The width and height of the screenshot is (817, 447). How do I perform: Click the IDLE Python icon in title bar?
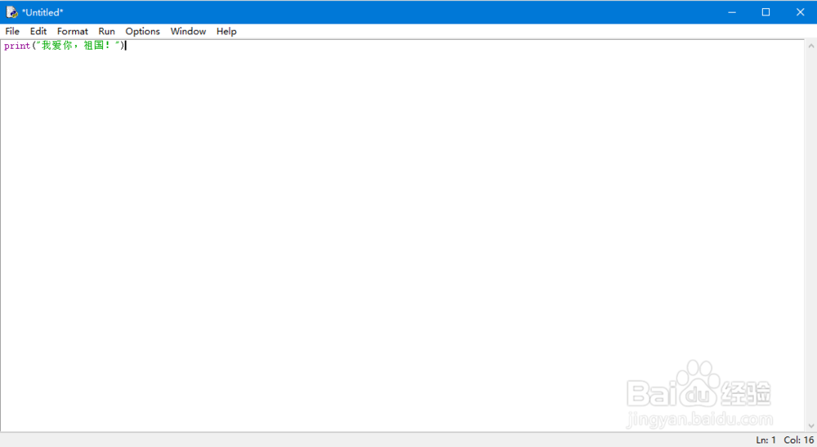pyautogui.click(x=11, y=12)
